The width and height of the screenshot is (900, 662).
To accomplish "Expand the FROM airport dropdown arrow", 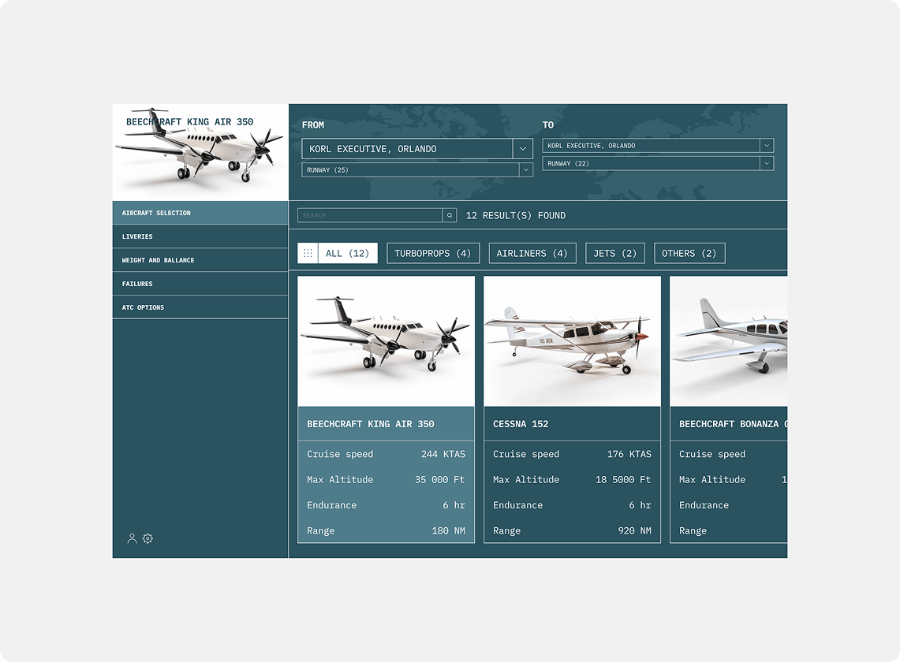I will coord(522,149).
